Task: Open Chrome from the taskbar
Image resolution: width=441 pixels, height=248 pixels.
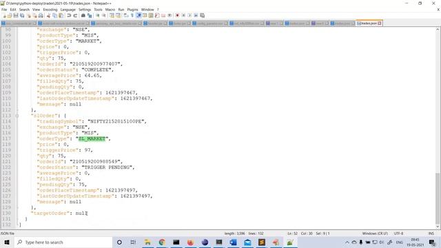Action: pyautogui.click(x=162, y=242)
